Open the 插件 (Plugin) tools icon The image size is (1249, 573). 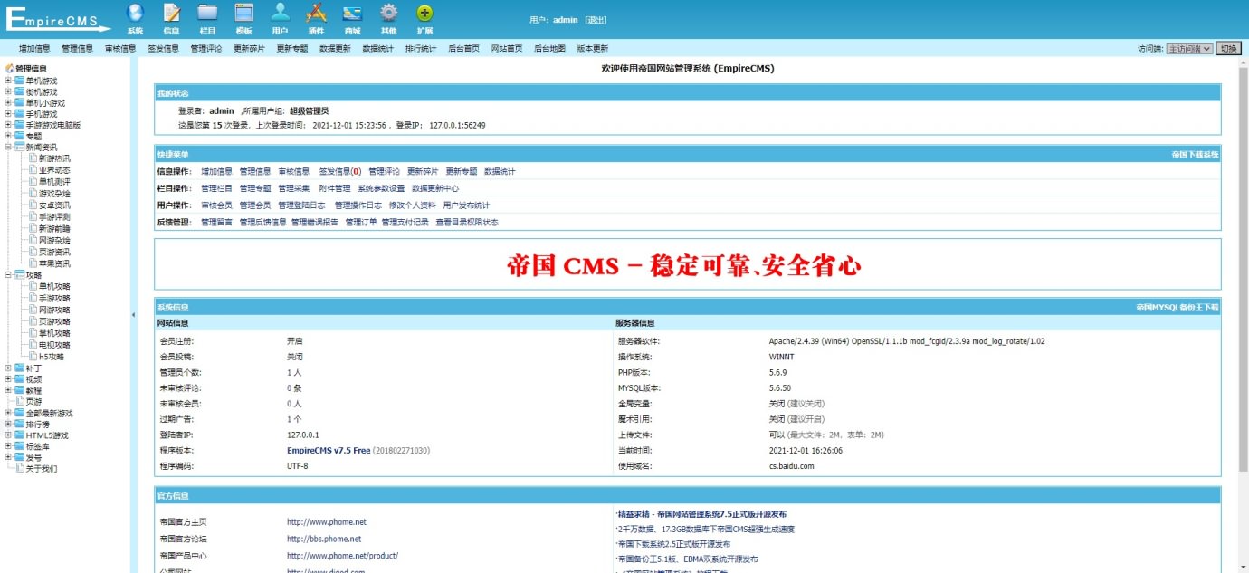pos(316,13)
